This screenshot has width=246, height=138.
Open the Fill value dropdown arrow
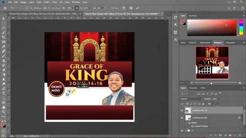219,104
